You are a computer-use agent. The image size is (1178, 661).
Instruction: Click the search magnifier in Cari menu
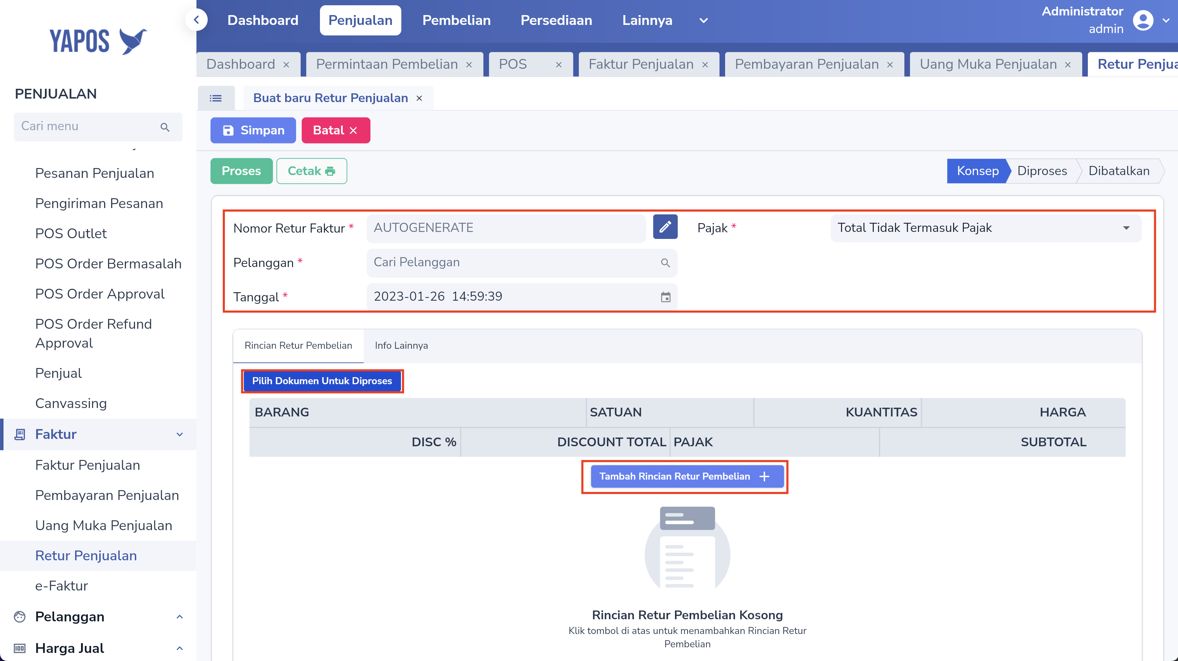point(165,127)
